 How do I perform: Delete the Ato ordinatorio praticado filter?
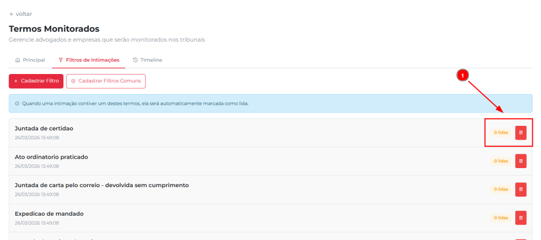tap(520, 161)
